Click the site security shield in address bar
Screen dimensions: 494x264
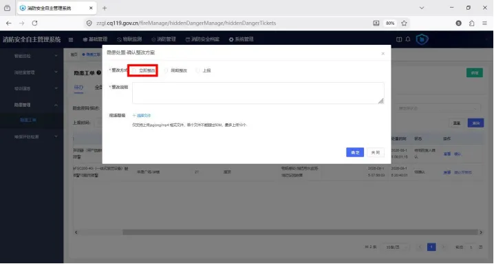89,23
